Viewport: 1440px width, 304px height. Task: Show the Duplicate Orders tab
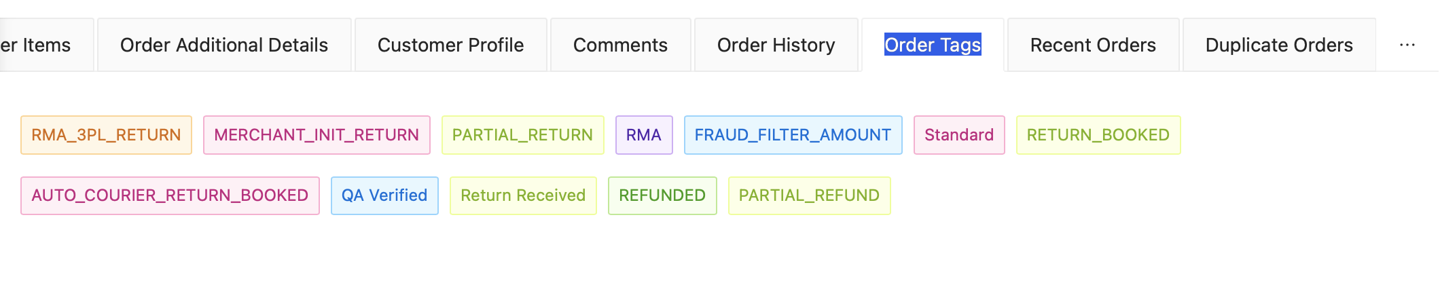tap(1280, 45)
